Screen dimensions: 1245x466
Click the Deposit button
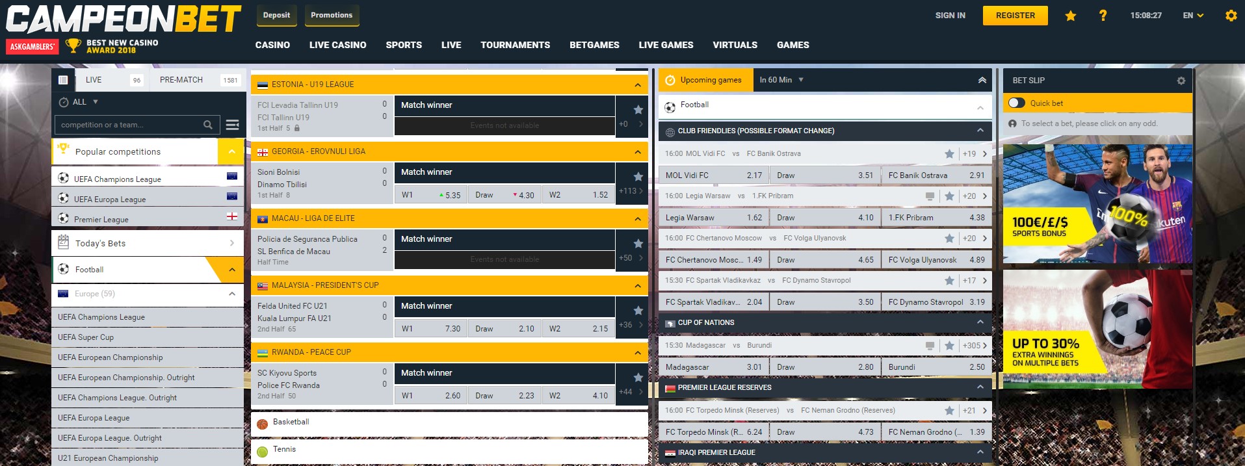click(x=276, y=16)
